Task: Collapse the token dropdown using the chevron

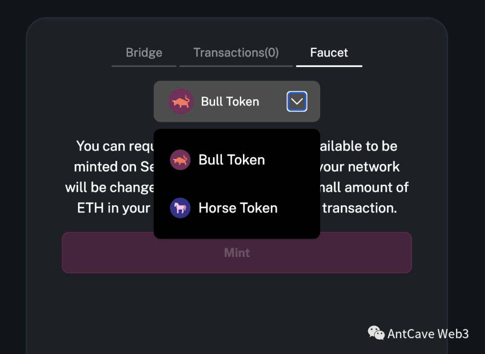Action: click(297, 102)
